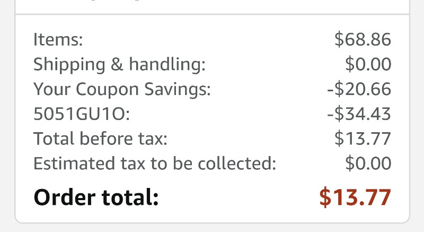Click the gray page background below the card
The image size is (424, 232).
click(212, 228)
